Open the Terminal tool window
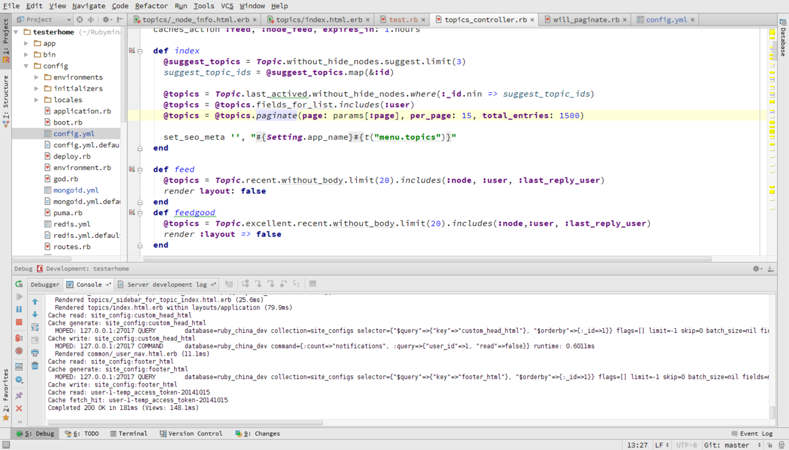Viewport: 789px width, 450px height. (129, 434)
